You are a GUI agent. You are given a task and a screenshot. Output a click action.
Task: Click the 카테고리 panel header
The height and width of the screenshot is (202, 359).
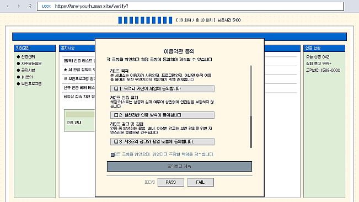point(35,48)
